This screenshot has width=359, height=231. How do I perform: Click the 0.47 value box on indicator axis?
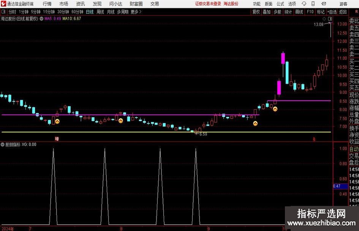point(340,186)
